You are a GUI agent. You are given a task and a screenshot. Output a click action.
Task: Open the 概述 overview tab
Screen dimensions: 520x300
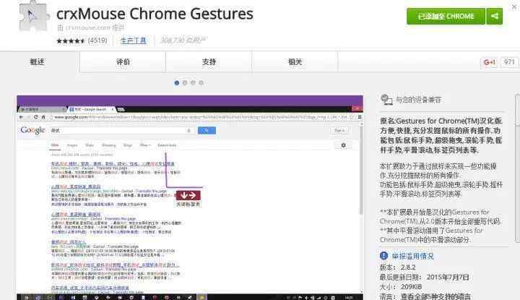click(37, 62)
